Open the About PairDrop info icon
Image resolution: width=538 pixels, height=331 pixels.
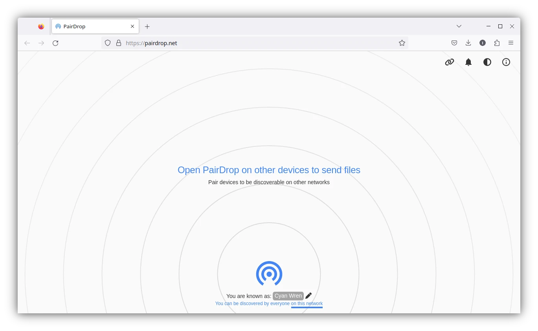pos(506,62)
